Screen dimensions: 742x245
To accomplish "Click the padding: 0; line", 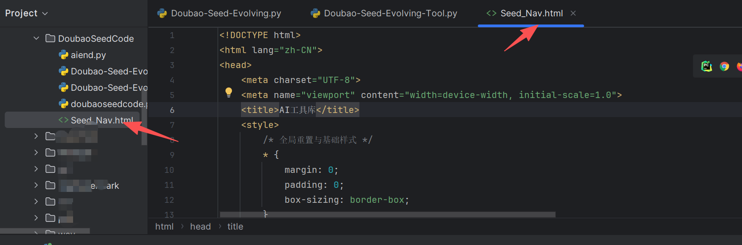I will (314, 185).
